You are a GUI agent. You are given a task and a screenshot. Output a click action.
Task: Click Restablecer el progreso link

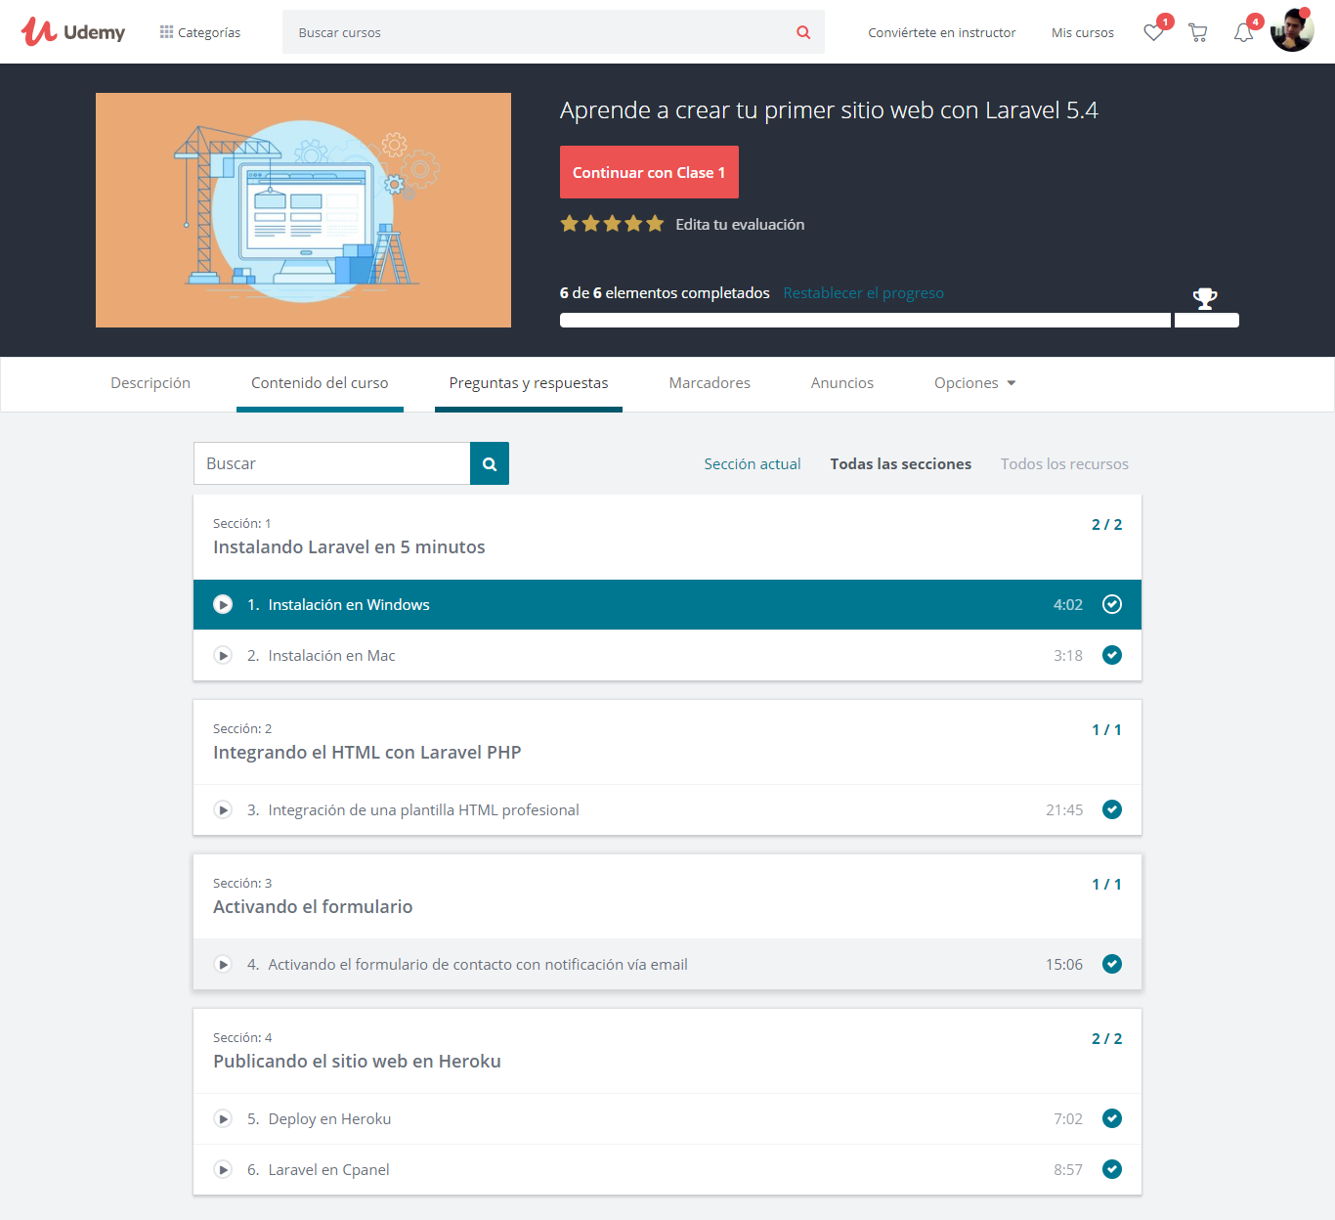point(863,293)
